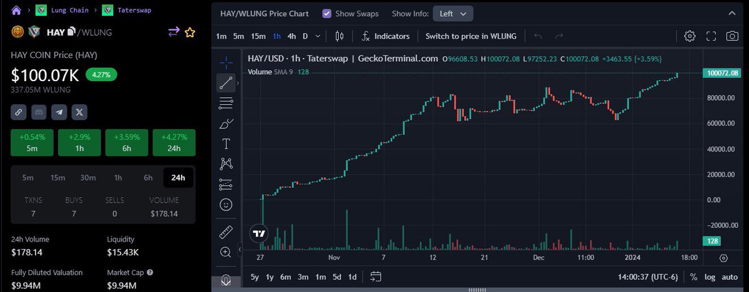The image size is (749, 292).
Task: Expand more timeframe intervals dropdown
Action: (x=318, y=36)
